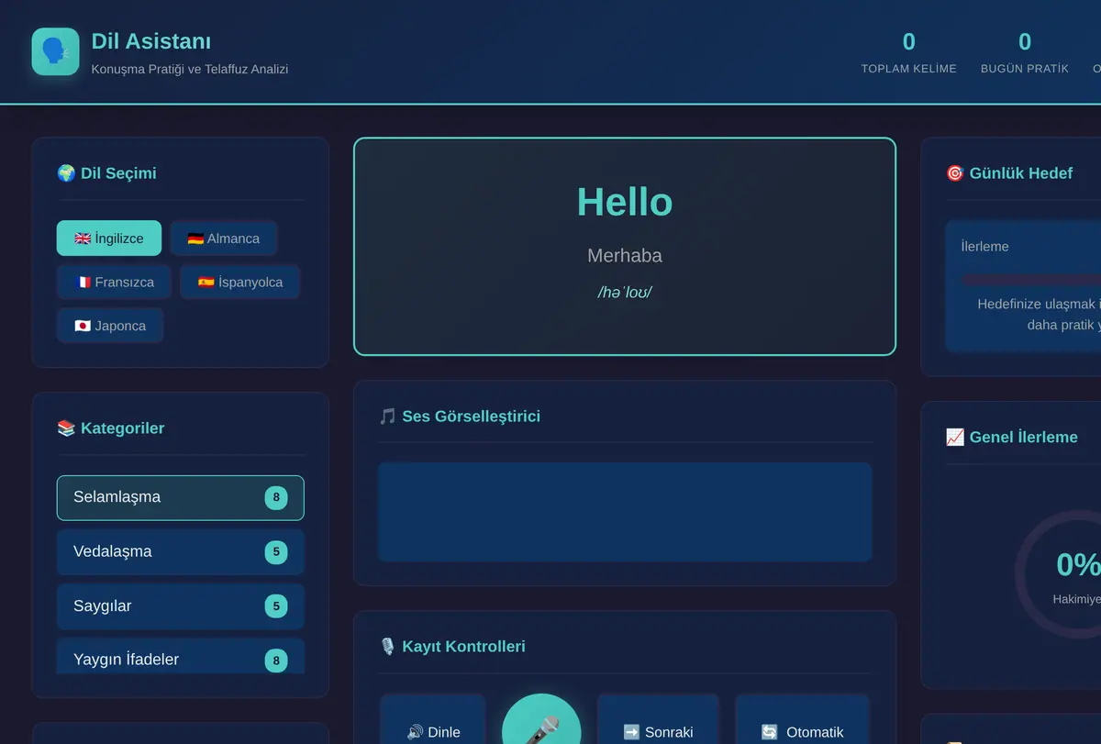This screenshot has width=1101, height=744.
Task: Click the count badge on Selamlaşma
Action: click(276, 498)
